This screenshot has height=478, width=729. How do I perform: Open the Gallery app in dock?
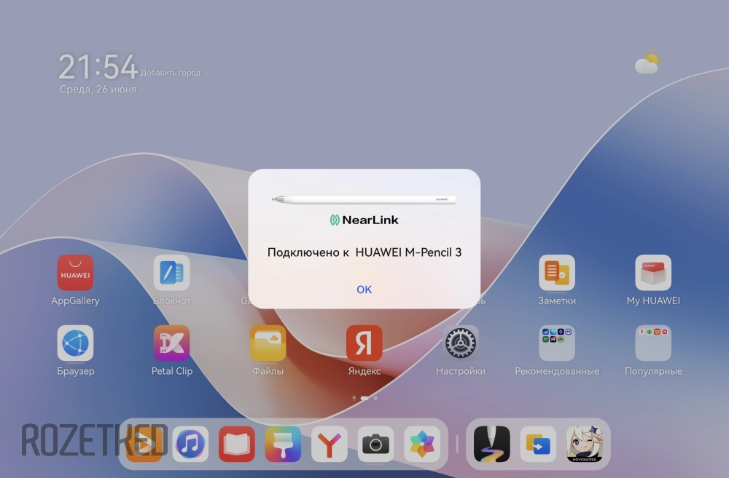(x=422, y=444)
